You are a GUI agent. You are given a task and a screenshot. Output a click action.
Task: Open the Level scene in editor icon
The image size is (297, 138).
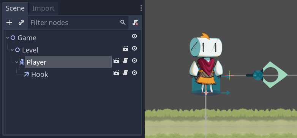[x=125, y=49]
